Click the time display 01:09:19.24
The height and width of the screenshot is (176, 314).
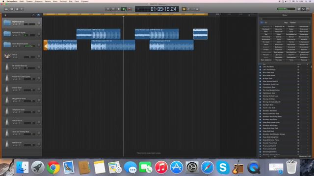(x=163, y=9)
